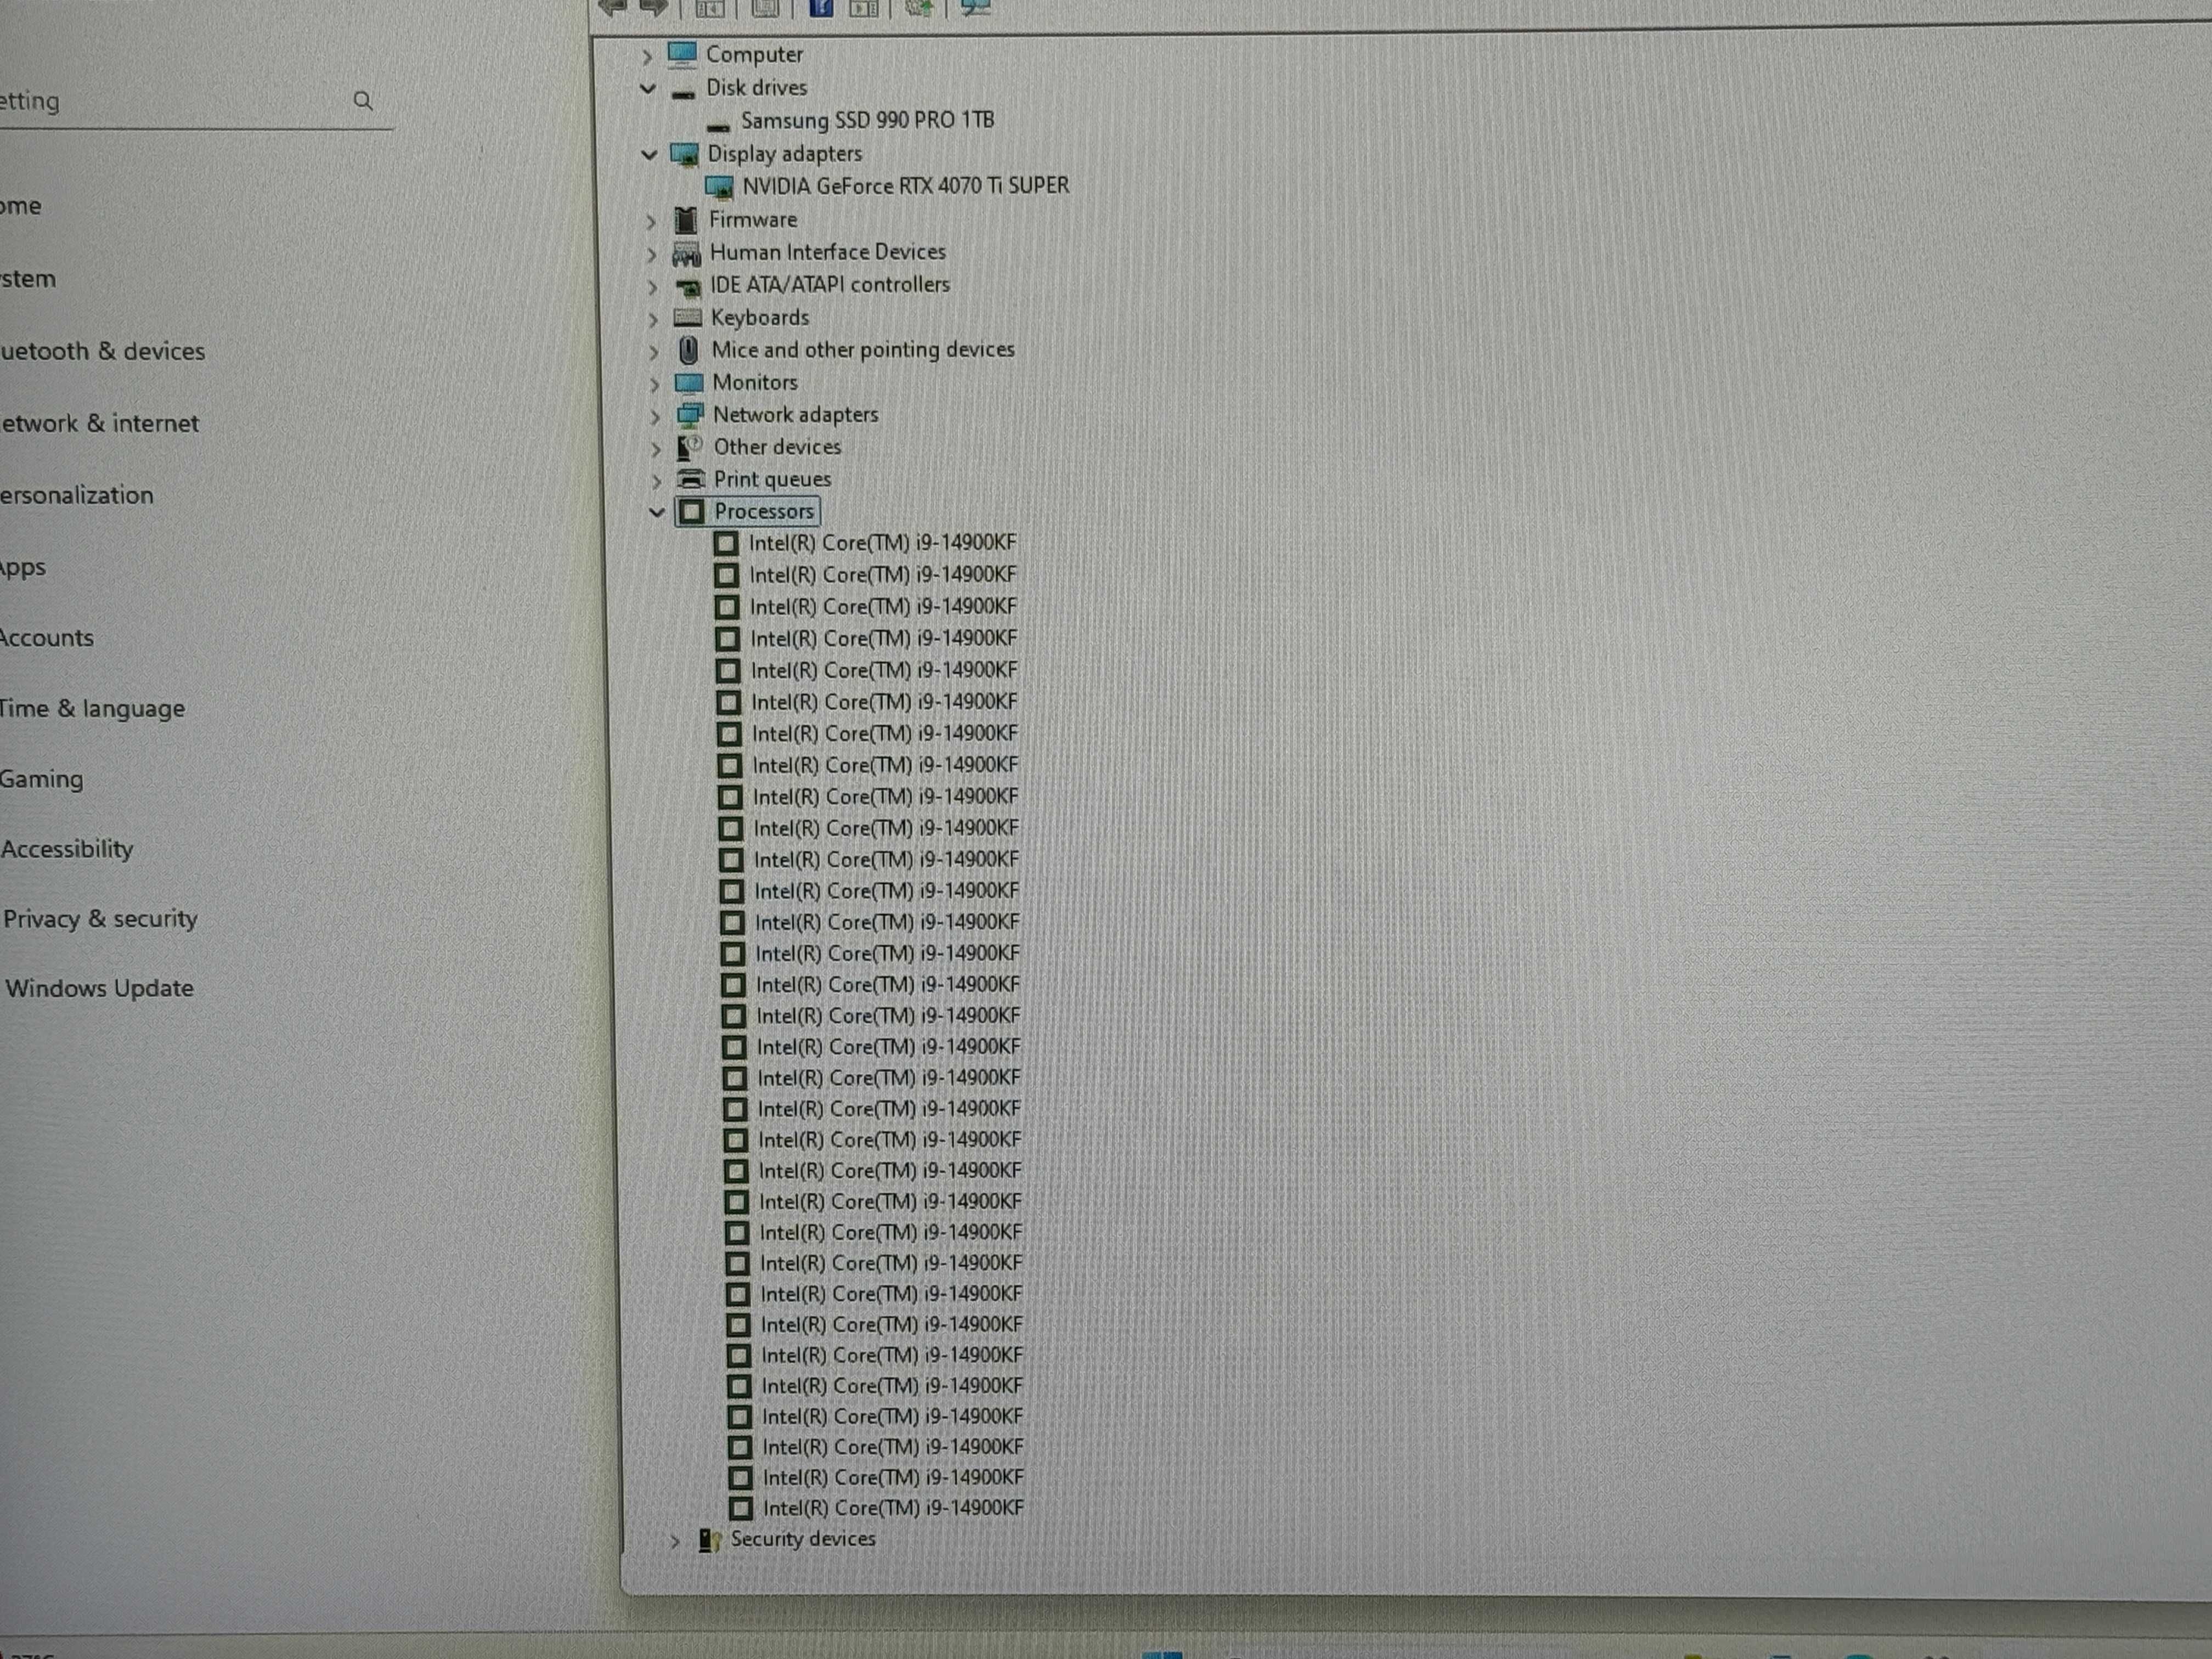Select NVIDIA GeForce RTX 4070 Ti SUPER text
Viewport: 2212px width, 1659px height.
click(906, 186)
